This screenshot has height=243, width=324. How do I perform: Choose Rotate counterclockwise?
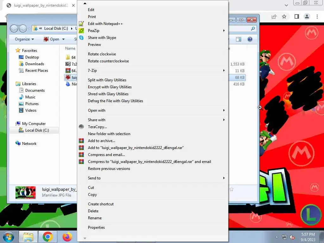(x=108, y=61)
